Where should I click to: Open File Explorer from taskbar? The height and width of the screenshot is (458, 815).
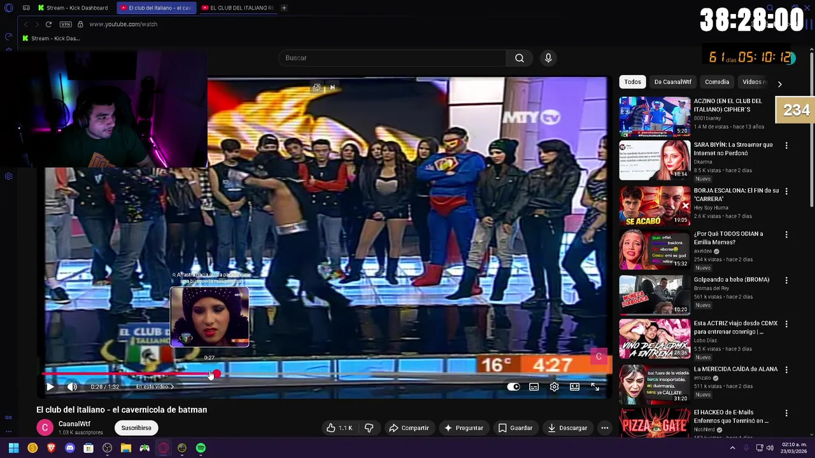pyautogui.click(x=126, y=448)
